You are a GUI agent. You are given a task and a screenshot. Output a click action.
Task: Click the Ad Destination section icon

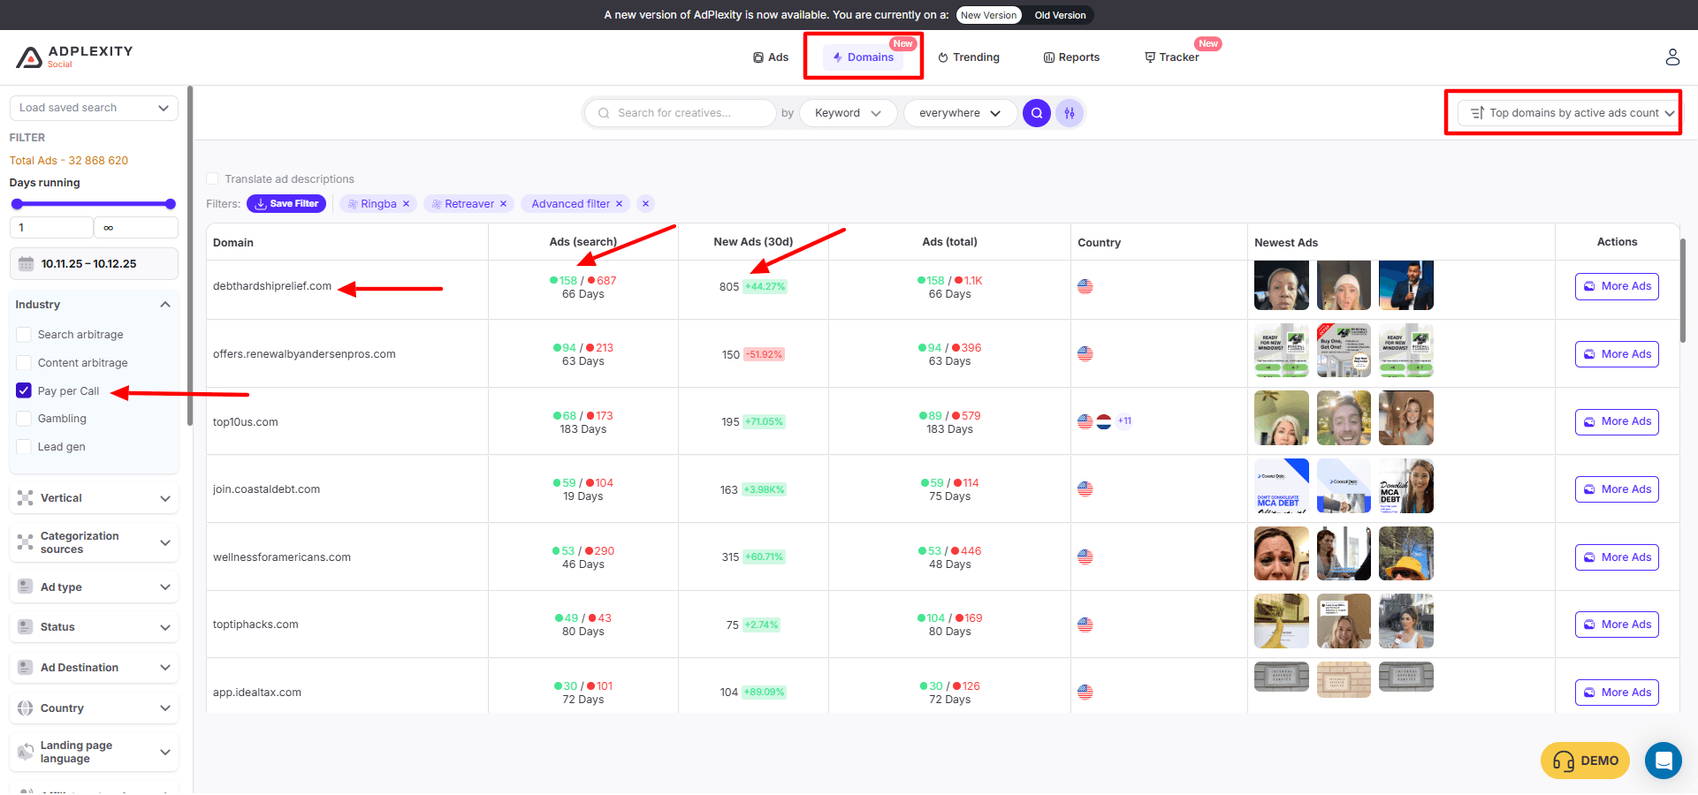tap(26, 668)
